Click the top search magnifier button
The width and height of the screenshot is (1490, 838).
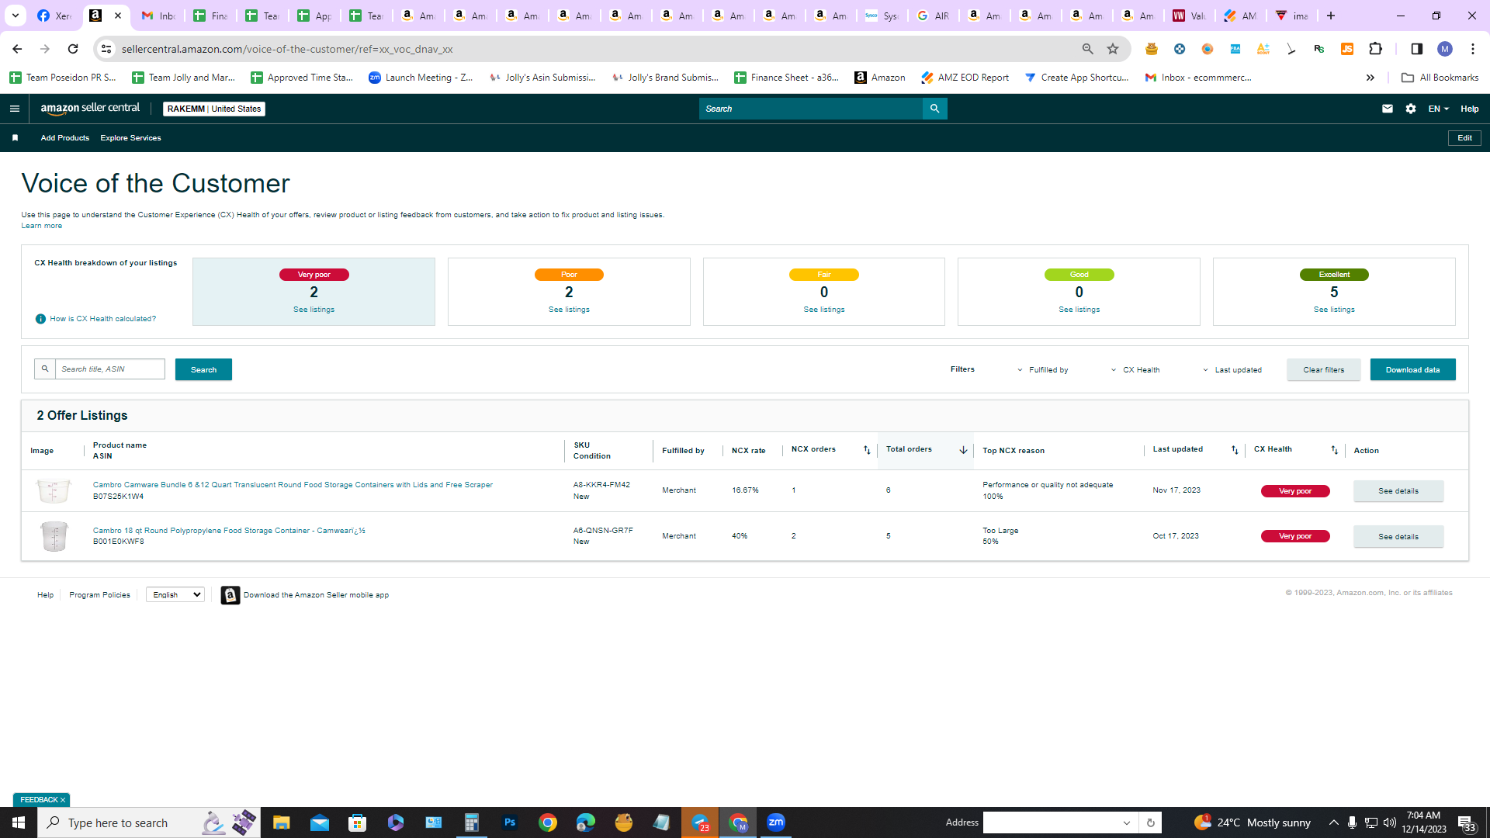click(934, 109)
